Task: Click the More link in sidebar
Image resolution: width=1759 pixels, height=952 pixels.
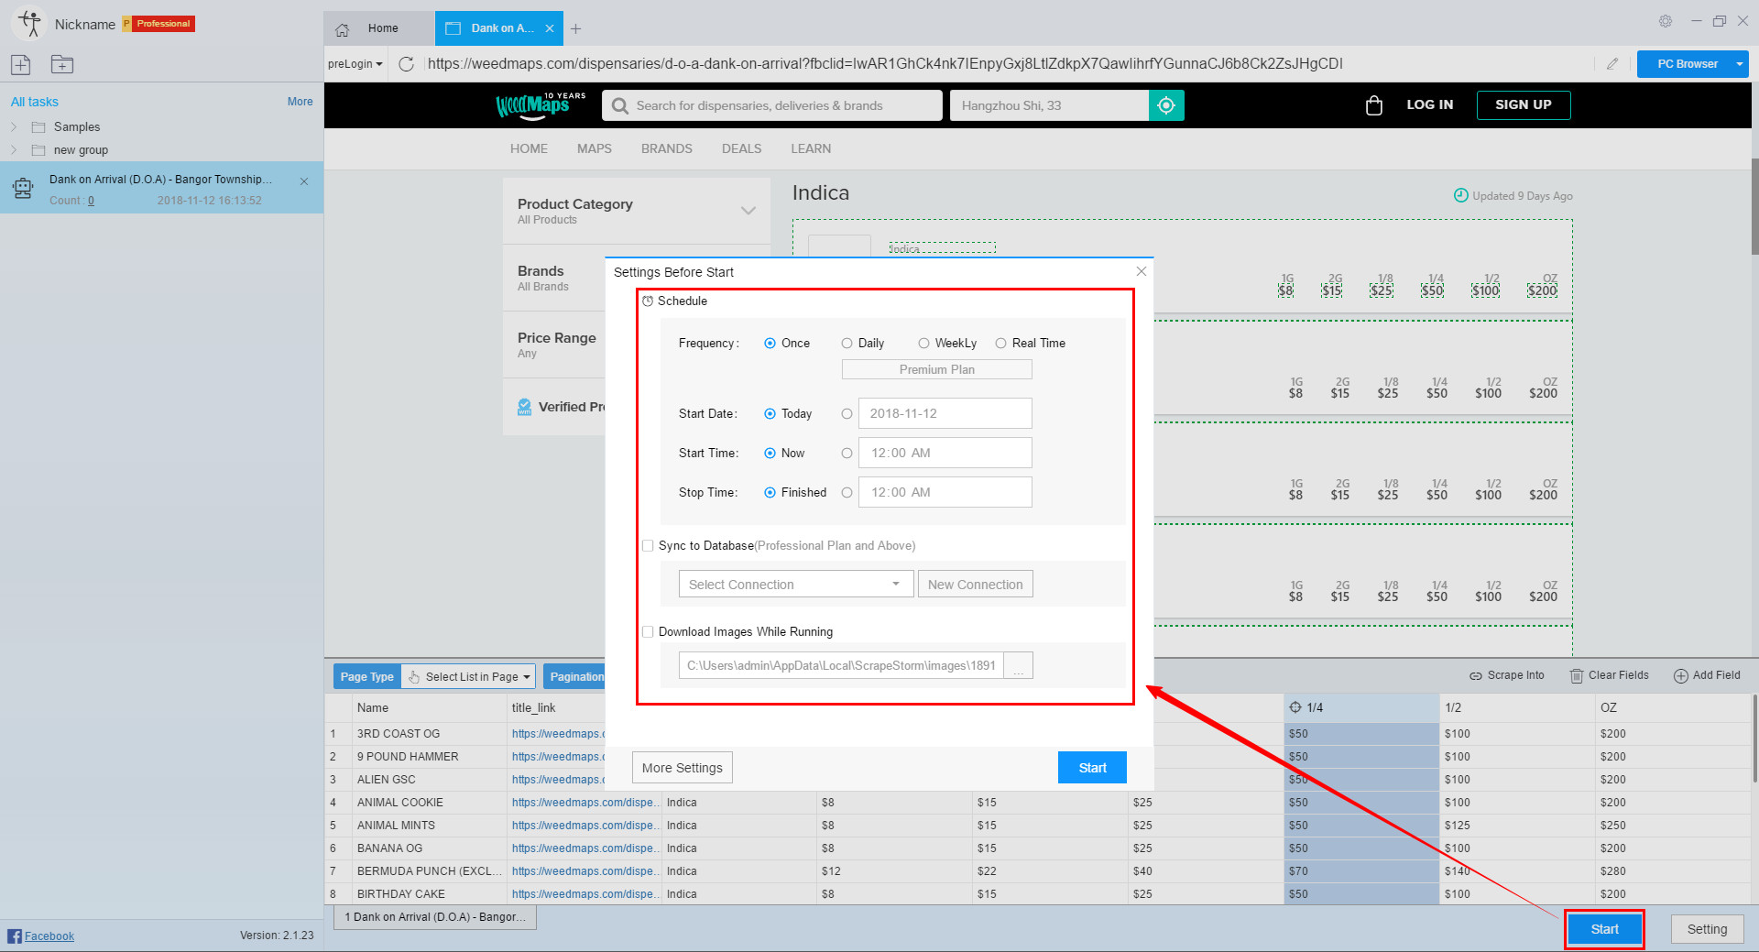Action: pyautogui.click(x=300, y=102)
